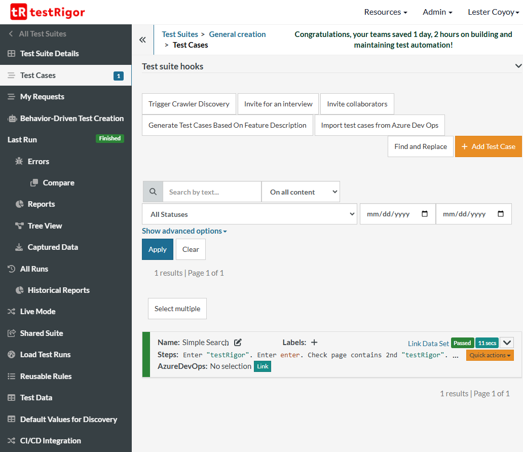Expand the All Statuses dropdown
The height and width of the screenshot is (452, 523).
249,214
